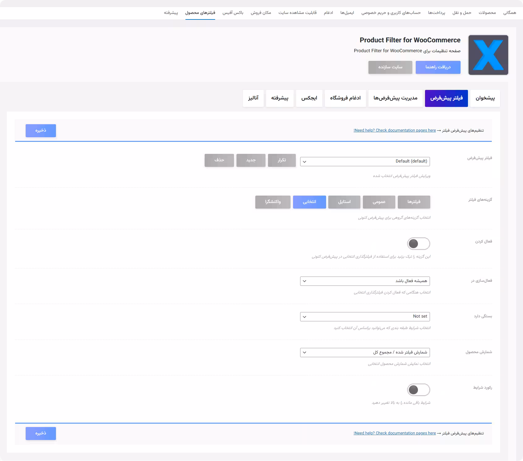Open حساب‌های کاربری و حریم خصوصی tab
This screenshot has width=523, height=461.
(x=391, y=13)
